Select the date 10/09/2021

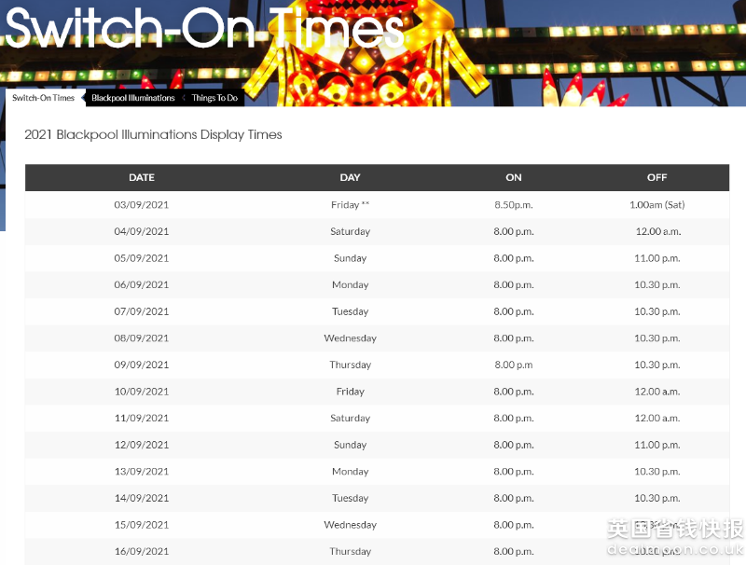[142, 392]
